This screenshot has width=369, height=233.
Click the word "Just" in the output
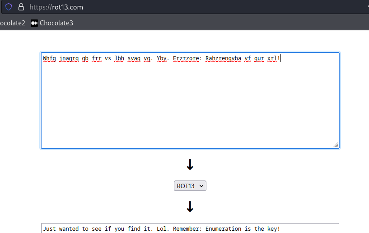pyautogui.click(x=50, y=229)
